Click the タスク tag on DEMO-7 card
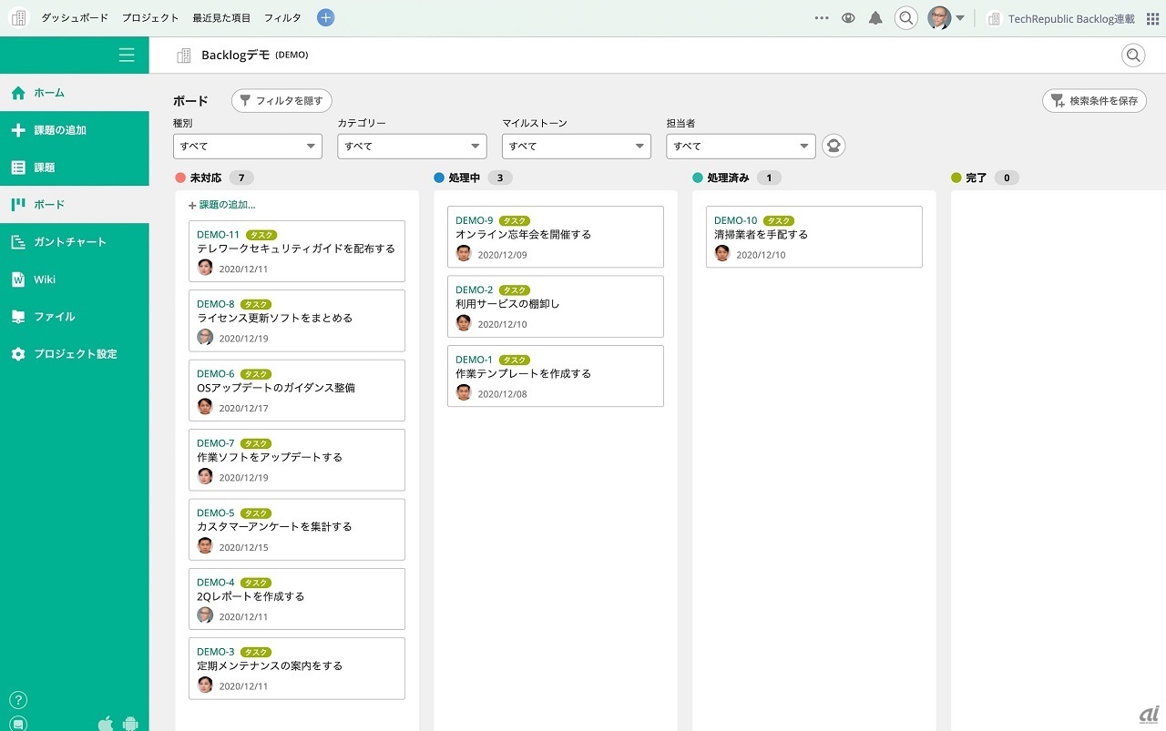Image resolution: width=1166 pixels, height=731 pixels. click(256, 443)
